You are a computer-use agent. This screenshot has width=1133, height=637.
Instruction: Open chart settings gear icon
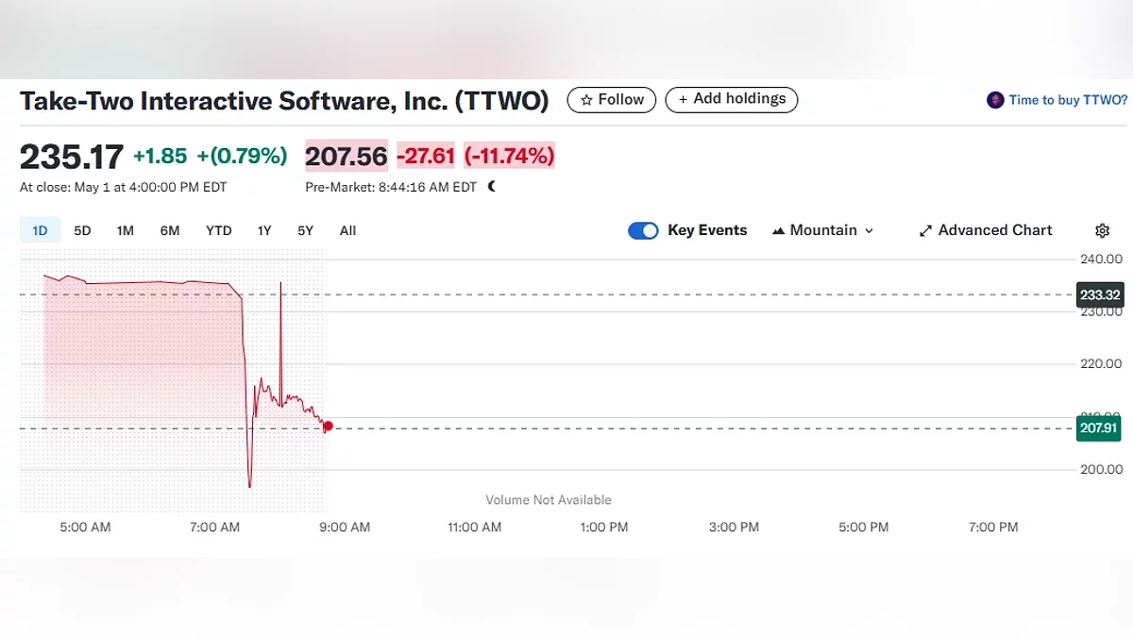click(x=1102, y=230)
